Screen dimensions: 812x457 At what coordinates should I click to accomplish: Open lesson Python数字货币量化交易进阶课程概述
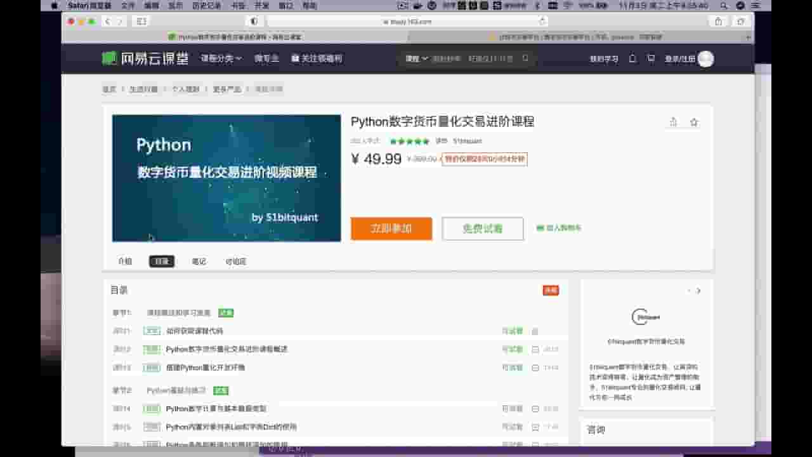pos(227,349)
